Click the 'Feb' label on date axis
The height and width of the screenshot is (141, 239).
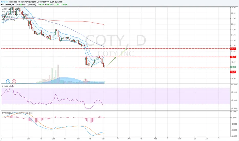point(155,139)
